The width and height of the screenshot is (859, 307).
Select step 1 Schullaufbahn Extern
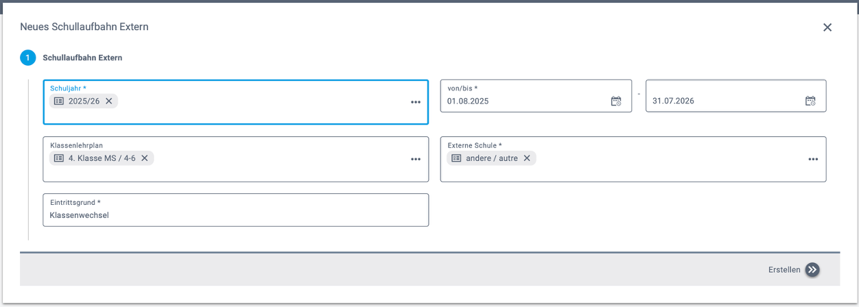click(x=27, y=58)
